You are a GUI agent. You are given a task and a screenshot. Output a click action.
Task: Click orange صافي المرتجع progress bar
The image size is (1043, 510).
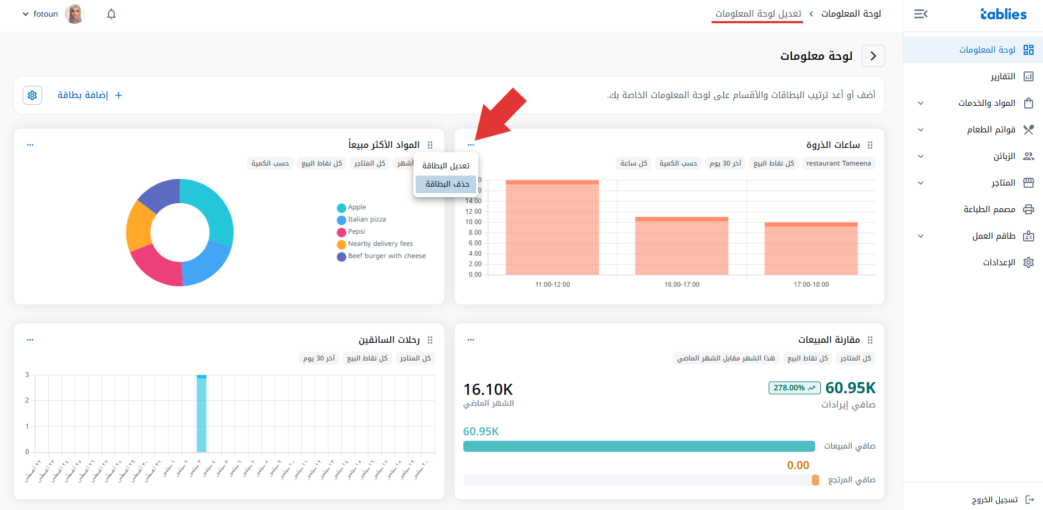point(815,480)
